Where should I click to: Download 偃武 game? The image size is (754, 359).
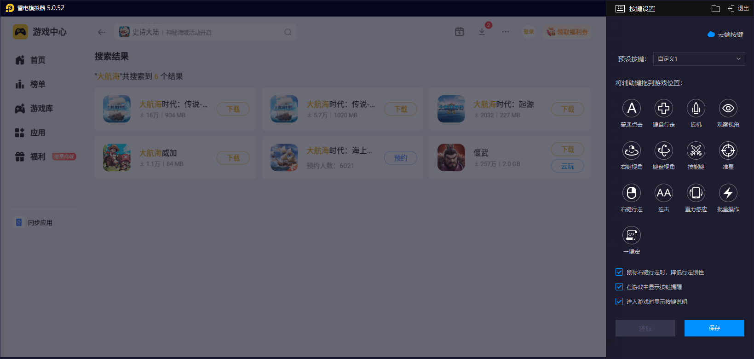coord(568,150)
